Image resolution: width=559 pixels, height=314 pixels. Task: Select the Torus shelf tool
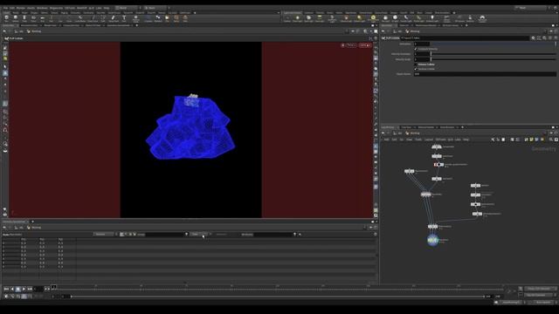point(33,18)
